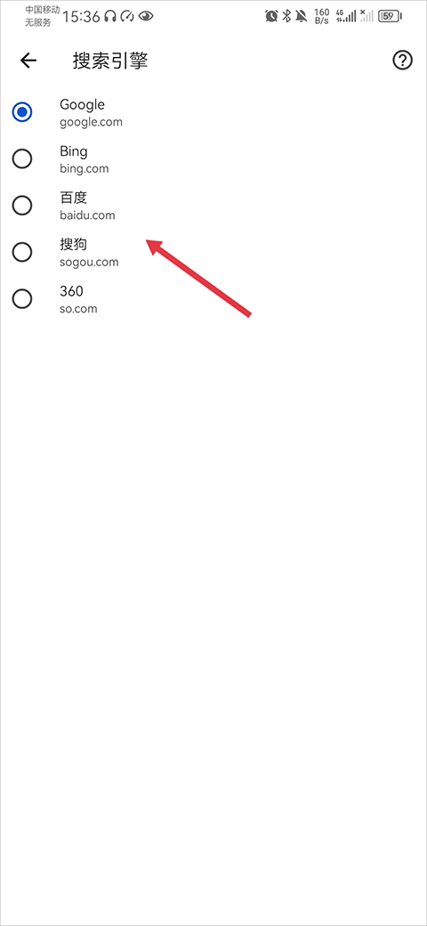Choose the 360 radio button
The height and width of the screenshot is (926, 427).
click(22, 299)
